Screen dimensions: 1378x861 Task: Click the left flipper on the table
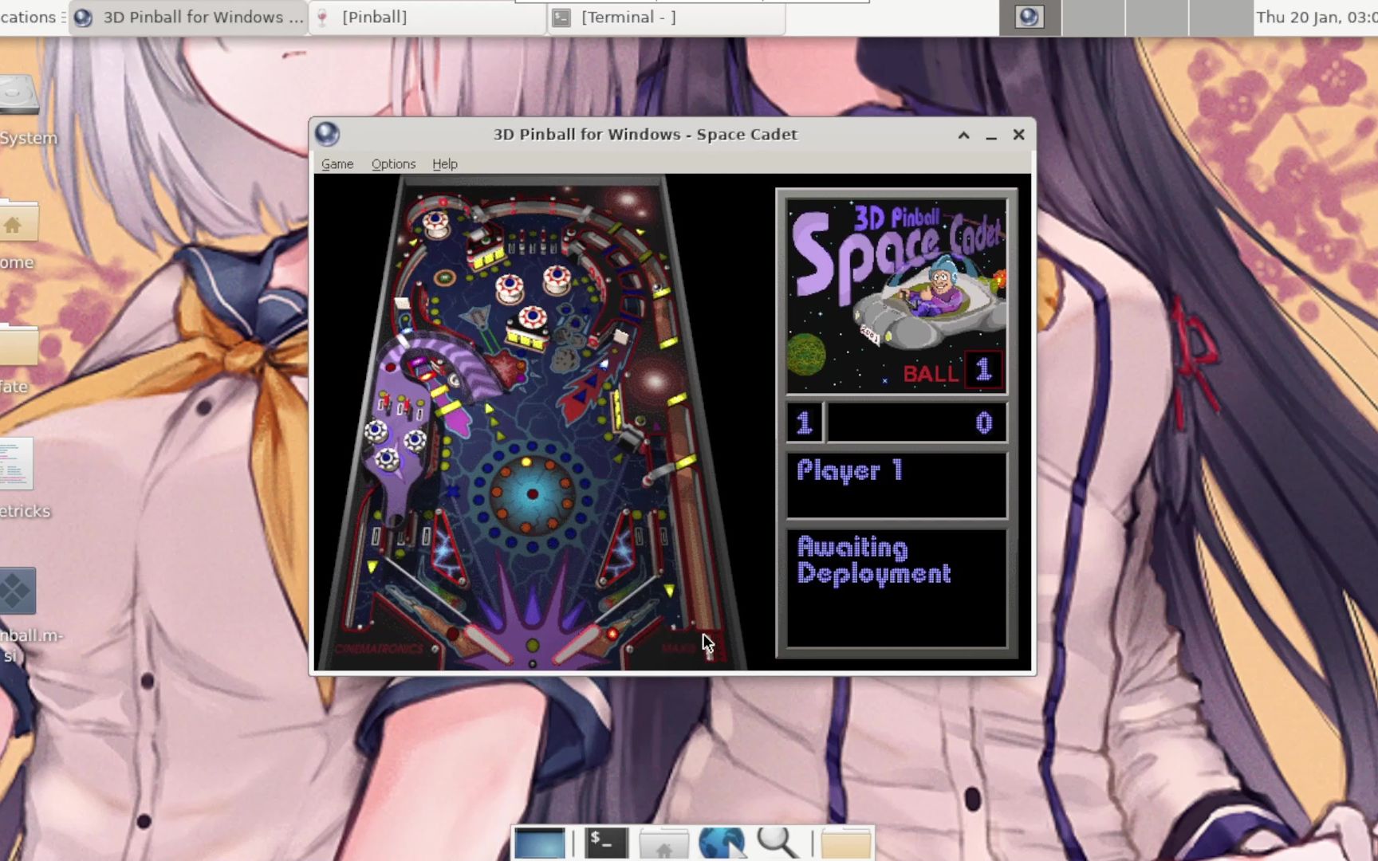tap(488, 644)
